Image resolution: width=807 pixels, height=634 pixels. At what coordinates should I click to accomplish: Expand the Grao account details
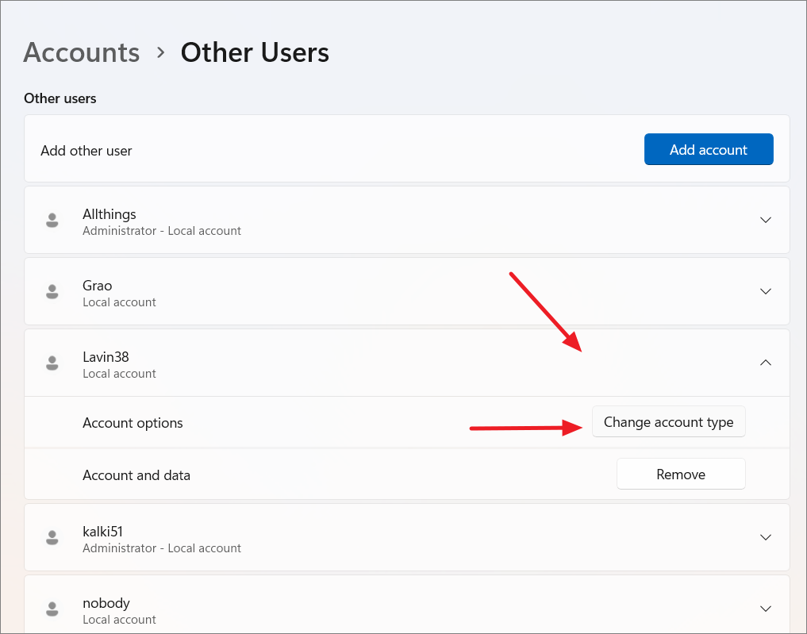(765, 291)
